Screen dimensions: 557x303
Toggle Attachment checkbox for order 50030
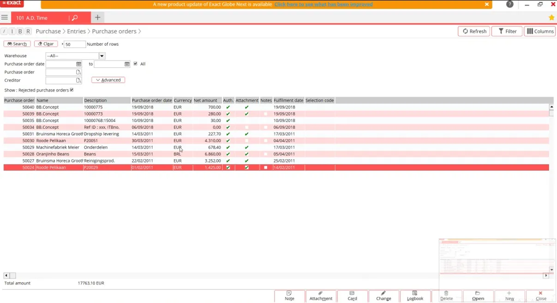click(x=246, y=141)
